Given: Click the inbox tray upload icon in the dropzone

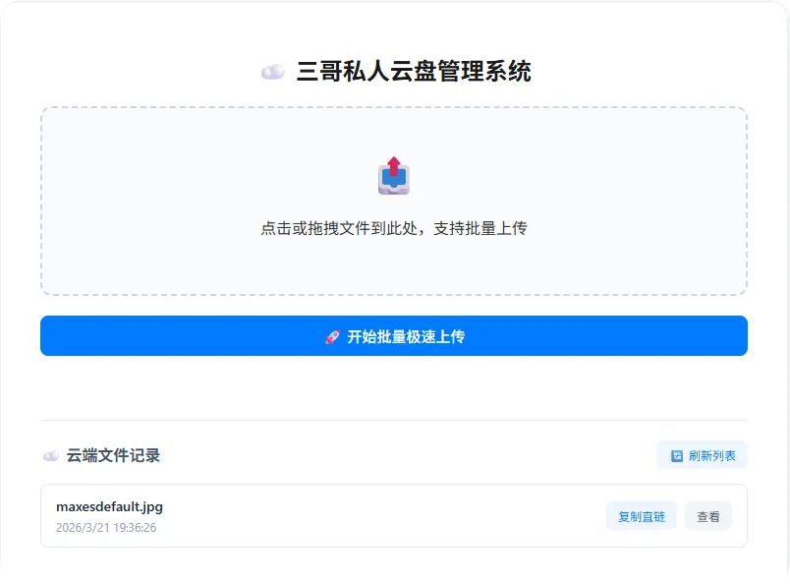Looking at the screenshot, I should (x=393, y=177).
